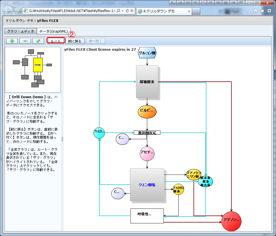The width and height of the screenshot is (276, 236).
Task: Switch to the グラフ・エディタ tab
Action: (20, 31)
